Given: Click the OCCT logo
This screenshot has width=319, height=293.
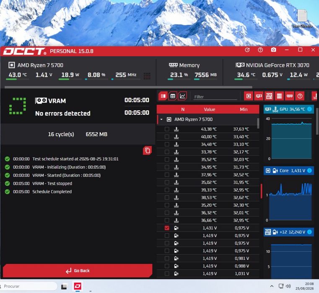Looking at the screenshot, I should [25, 51].
